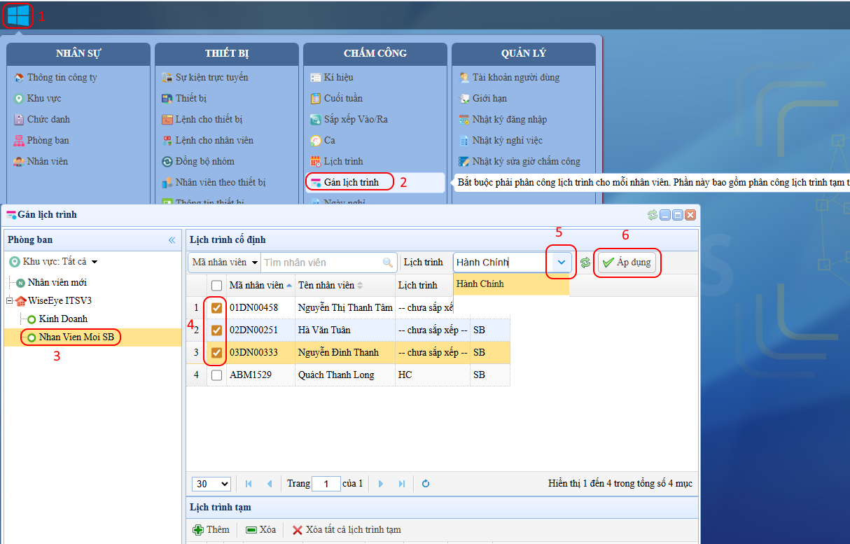Click Tìm nhân viên search field
The height and width of the screenshot is (544, 850).
(321, 263)
